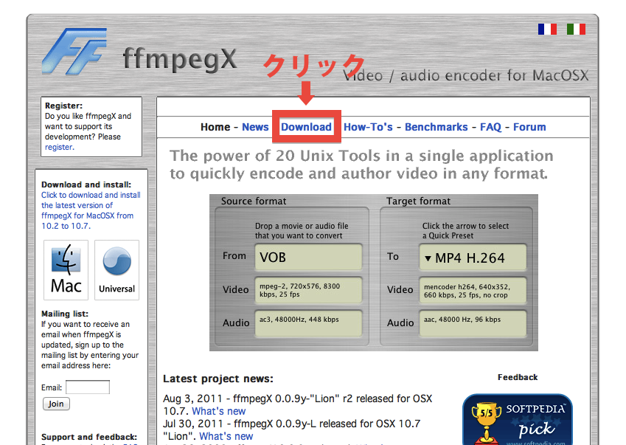Click the Universal binary badge

pyautogui.click(x=116, y=269)
